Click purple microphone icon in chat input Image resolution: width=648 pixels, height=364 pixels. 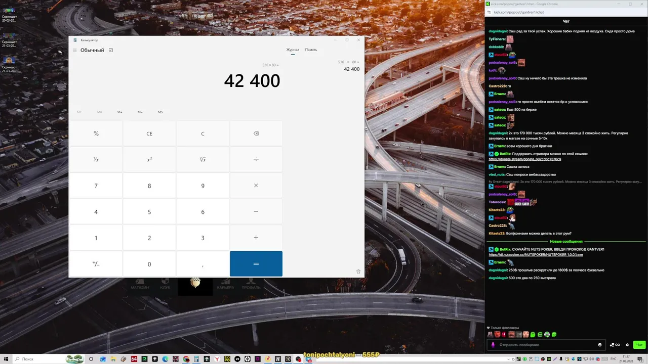[x=493, y=345]
